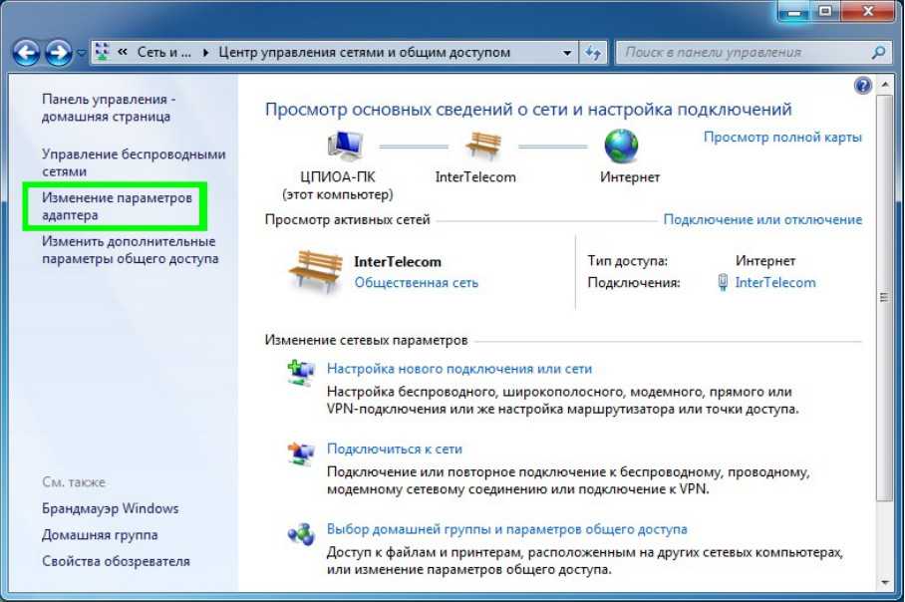Click the 'Настройка нового подключения или сети' icon

[301, 373]
